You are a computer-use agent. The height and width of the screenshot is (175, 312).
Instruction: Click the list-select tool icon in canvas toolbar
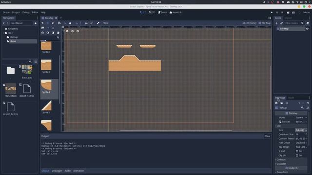[x=59, y=23]
